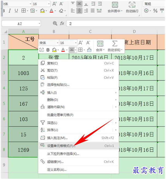Choose 粘贴(P) from context menu
This screenshot has height=179, width=166.
tap(78, 78)
